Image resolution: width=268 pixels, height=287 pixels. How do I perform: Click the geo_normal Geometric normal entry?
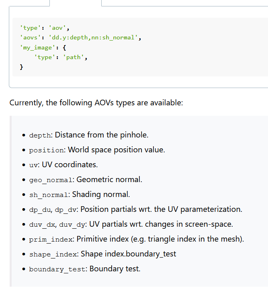tap(86, 180)
